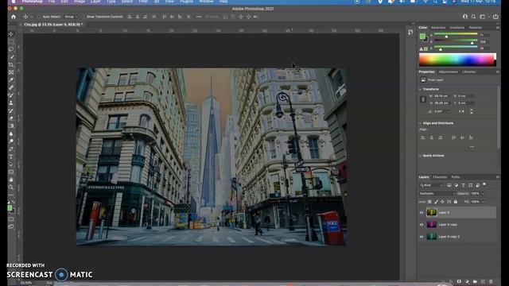Open the Window menu
Viewport: 509px width, 286px height.
click(x=206, y=2)
